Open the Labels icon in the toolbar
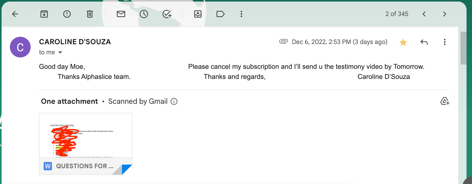472x184 pixels. click(x=220, y=14)
